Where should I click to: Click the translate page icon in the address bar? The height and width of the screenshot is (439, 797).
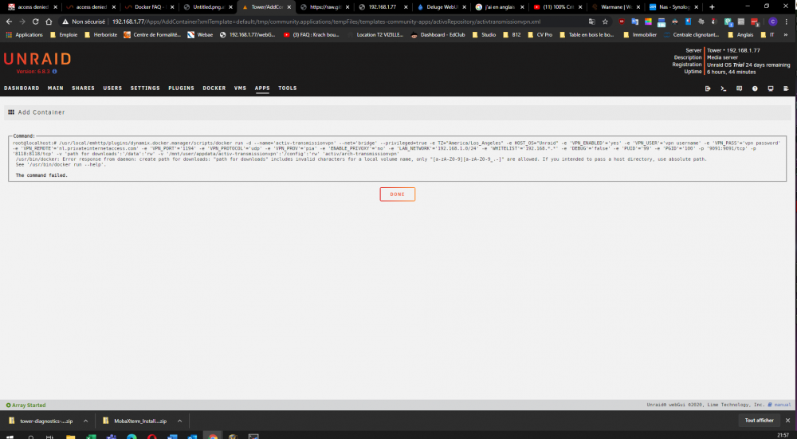591,22
